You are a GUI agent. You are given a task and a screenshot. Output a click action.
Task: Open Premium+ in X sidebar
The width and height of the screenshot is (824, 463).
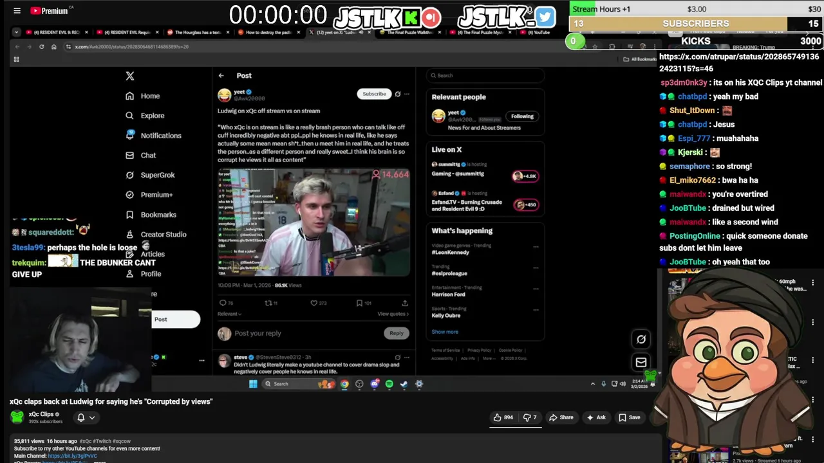point(149,195)
